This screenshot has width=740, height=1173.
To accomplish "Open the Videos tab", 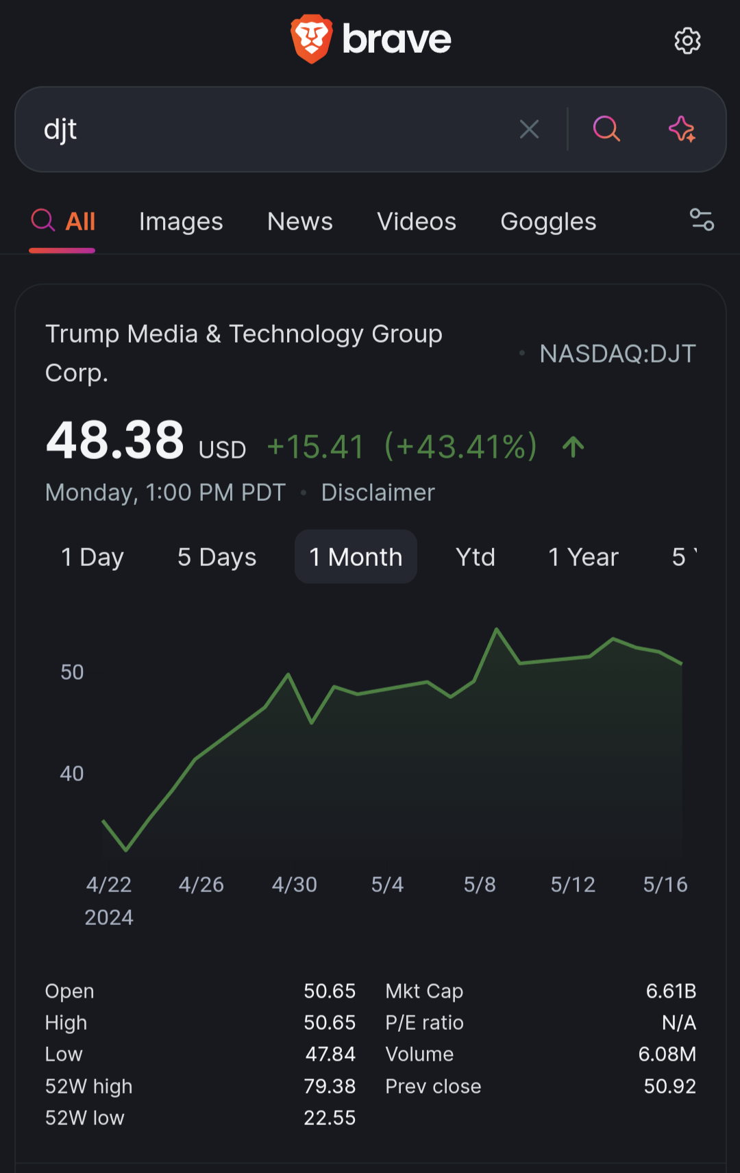I will pyautogui.click(x=417, y=221).
